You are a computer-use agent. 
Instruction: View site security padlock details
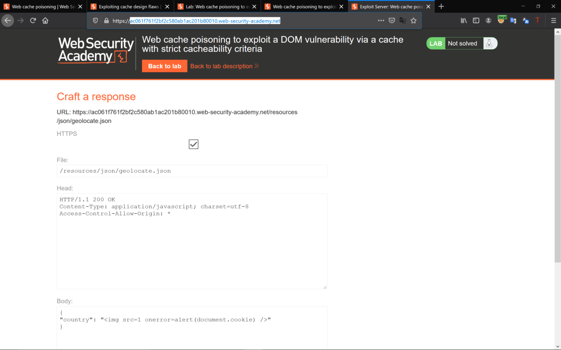106,21
